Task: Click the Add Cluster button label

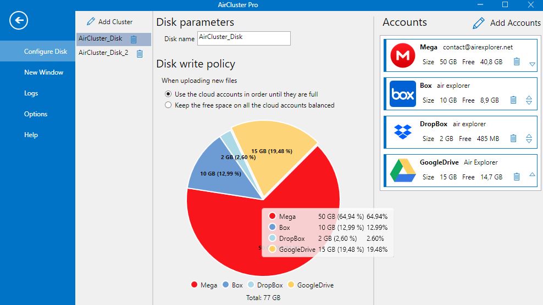Action: tap(115, 22)
